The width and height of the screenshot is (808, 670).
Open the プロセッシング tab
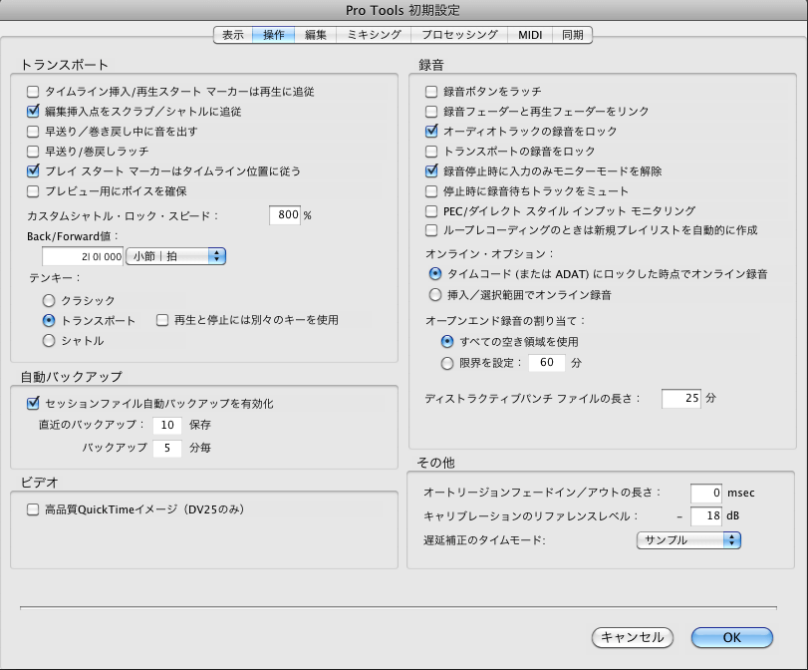(459, 35)
